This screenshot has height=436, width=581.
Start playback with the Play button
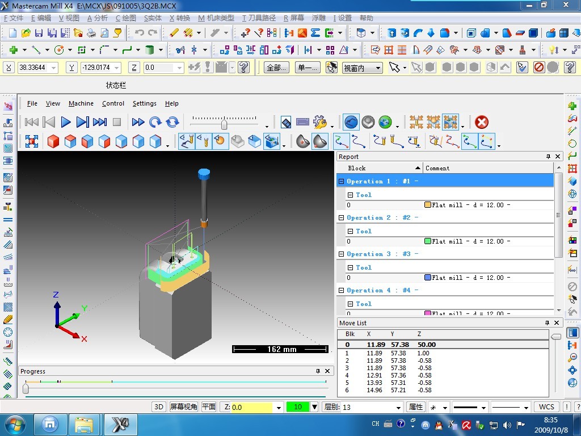coord(66,122)
